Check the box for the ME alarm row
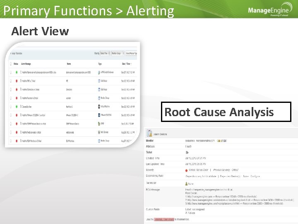Image resolution: width=298 pixels, height=224 pixels. point(11,81)
